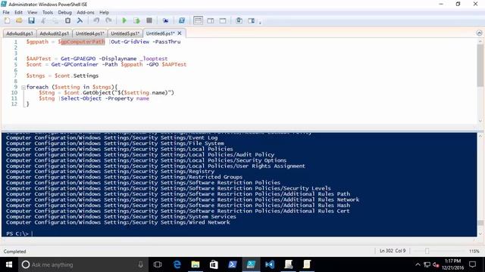This screenshot has height=272, width=485.
Task: Select console line ending in Audit Policy
Action: (140, 154)
